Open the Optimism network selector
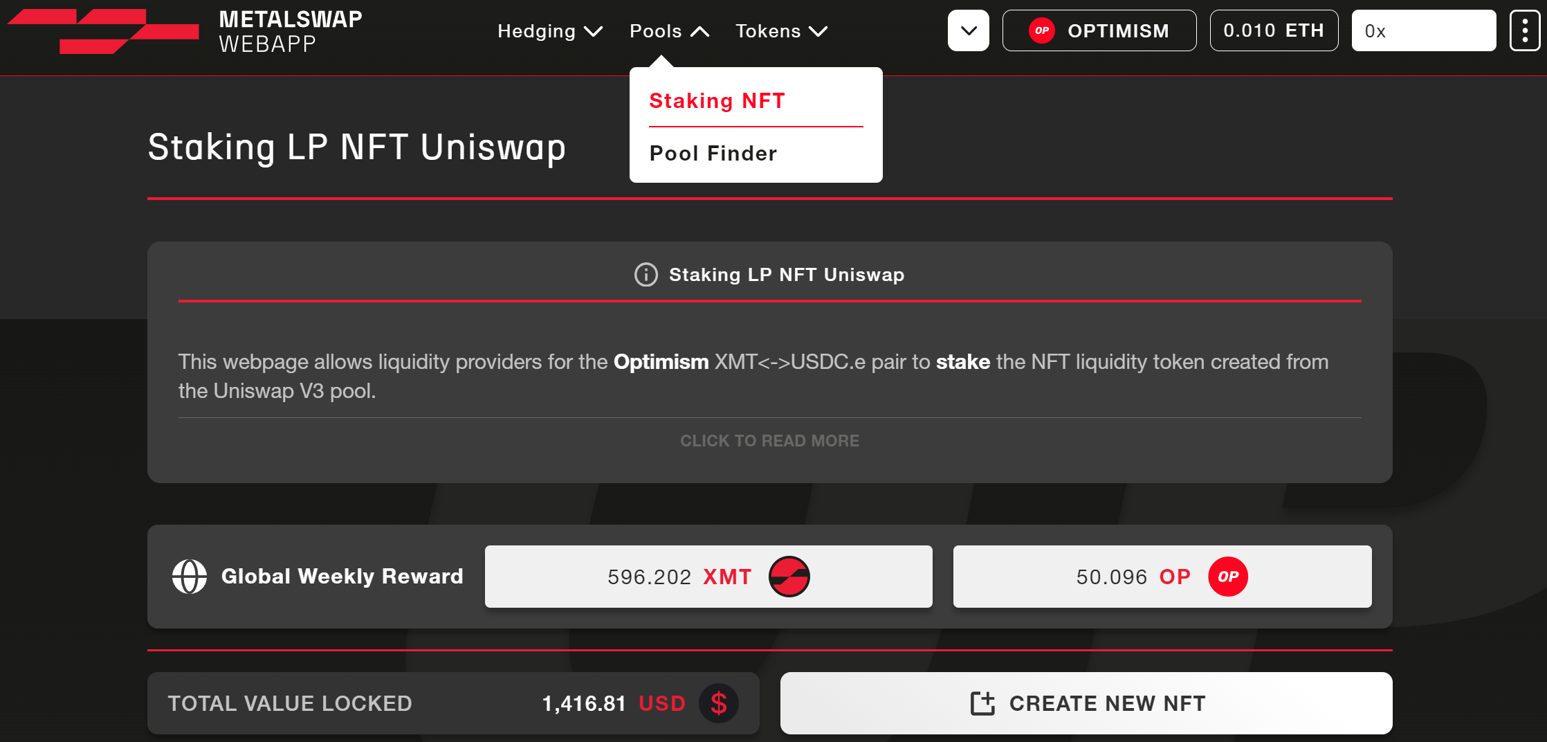 point(1099,30)
